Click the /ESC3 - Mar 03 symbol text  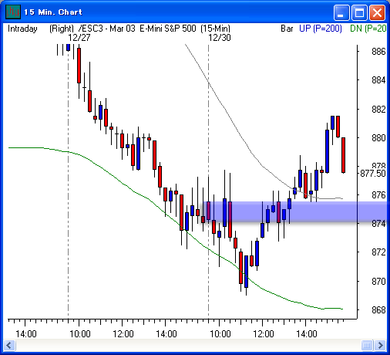coord(106,29)
